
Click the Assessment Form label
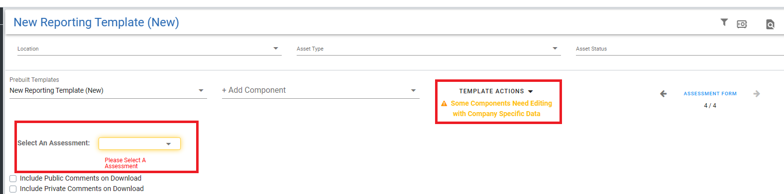coord(710,94)
